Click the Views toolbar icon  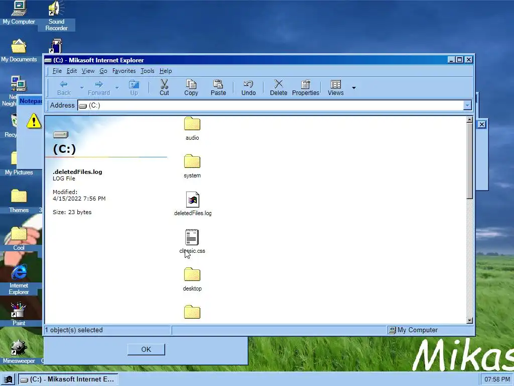[336, 88]
